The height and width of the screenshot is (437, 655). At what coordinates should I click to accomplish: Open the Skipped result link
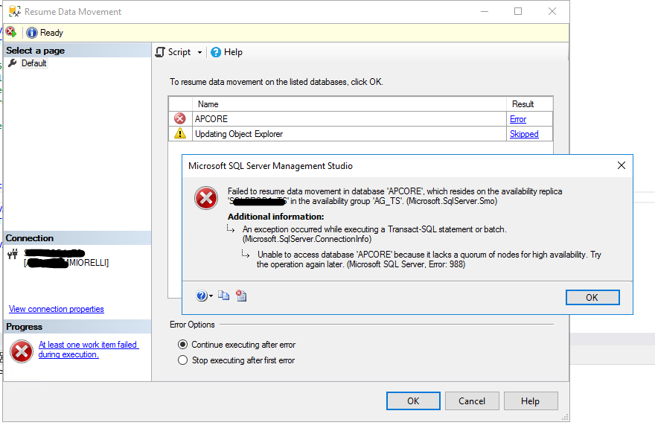click(524, 134)
